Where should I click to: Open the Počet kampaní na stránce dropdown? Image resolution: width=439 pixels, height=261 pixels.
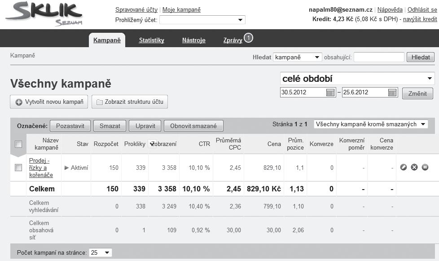tap(100, 252)
